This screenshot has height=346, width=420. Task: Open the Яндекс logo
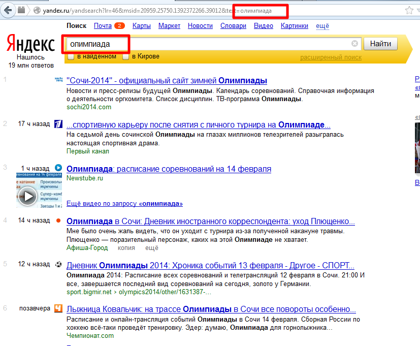pyautogui.click(x=30, y=44)
